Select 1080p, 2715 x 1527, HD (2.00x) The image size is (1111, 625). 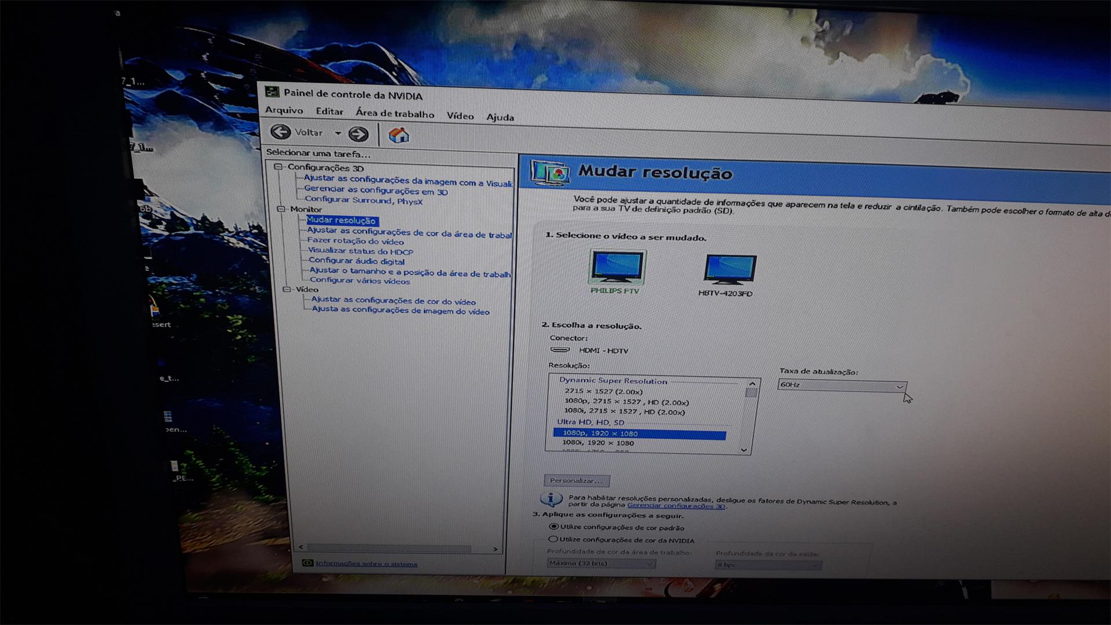click(627, 402)
